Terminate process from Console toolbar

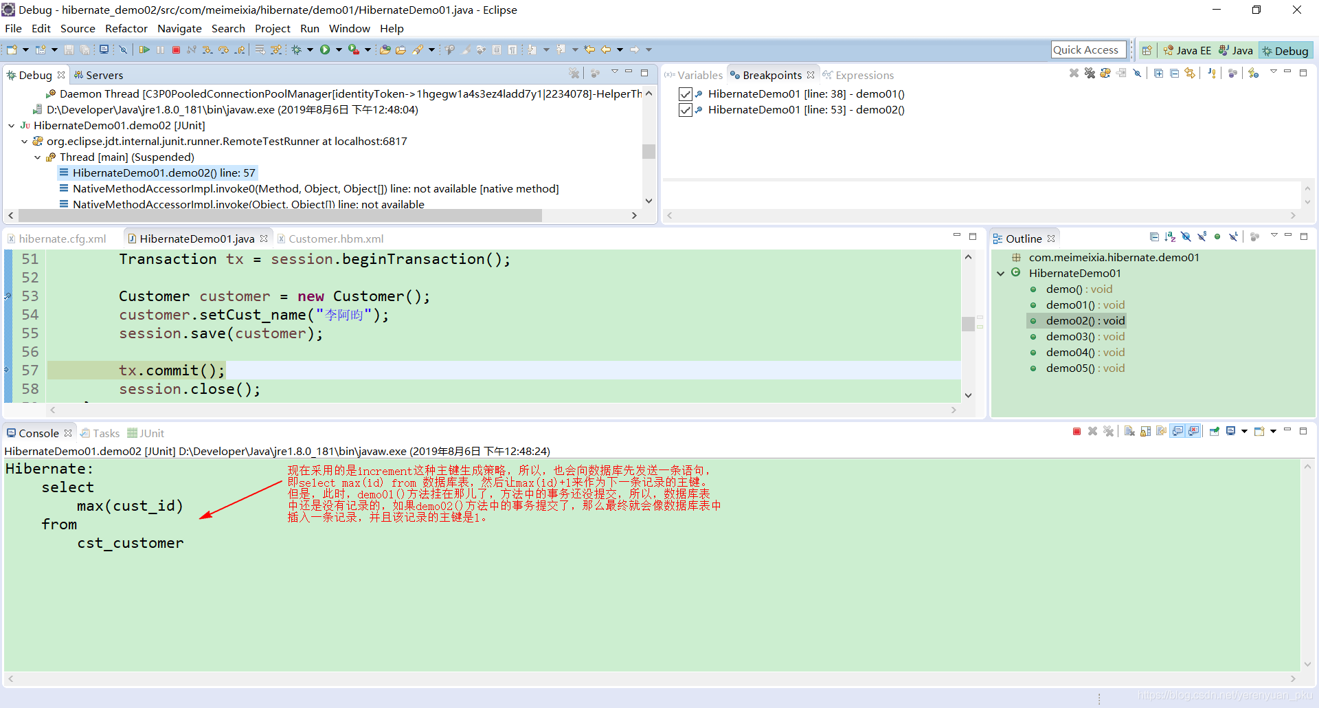coord(1076,432)
